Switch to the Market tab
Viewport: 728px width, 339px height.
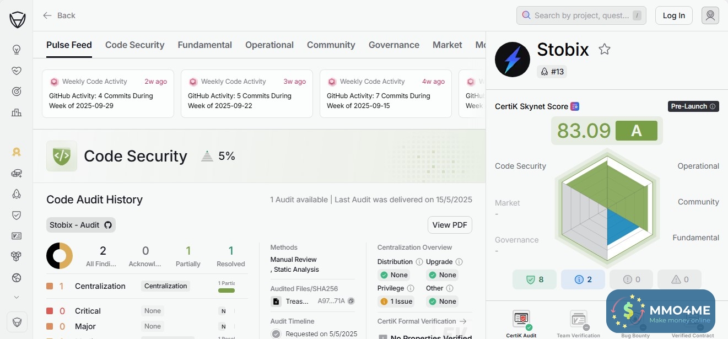(x=447, y=45)
